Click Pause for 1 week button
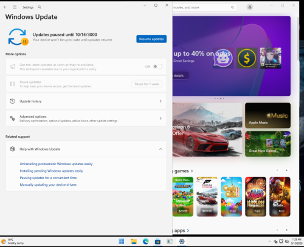Screen dimensions: 304x247 [147, 84]
